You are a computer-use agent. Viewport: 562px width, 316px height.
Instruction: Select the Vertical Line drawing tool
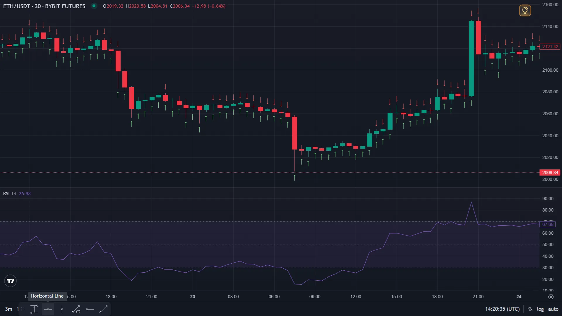(62, 309)
